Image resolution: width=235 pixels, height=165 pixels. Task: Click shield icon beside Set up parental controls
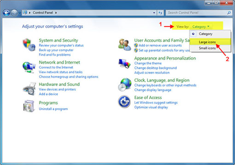[x=136, y=50]
